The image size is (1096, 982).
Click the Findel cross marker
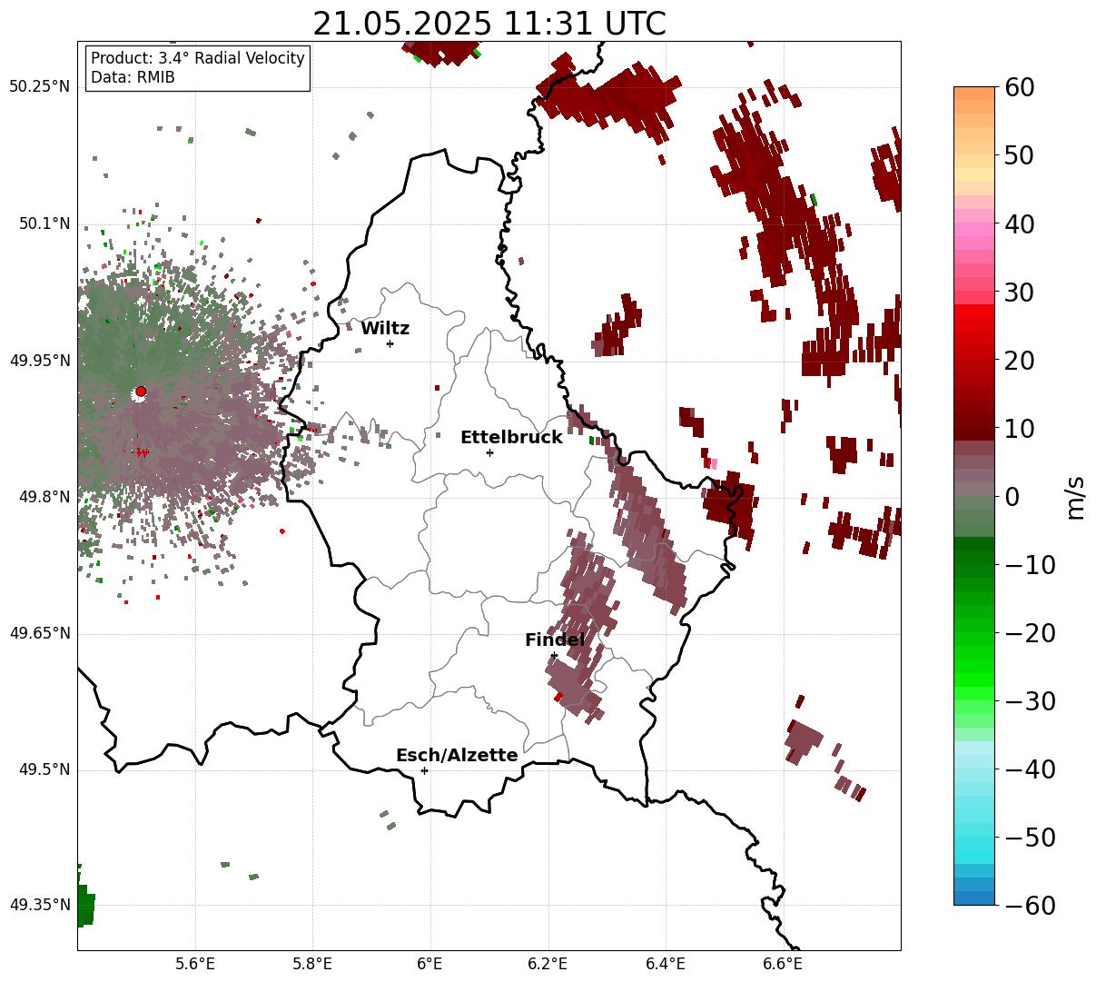tap(554, 655)
